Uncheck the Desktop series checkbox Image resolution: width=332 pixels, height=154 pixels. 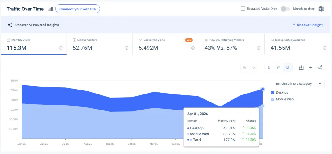273,93
